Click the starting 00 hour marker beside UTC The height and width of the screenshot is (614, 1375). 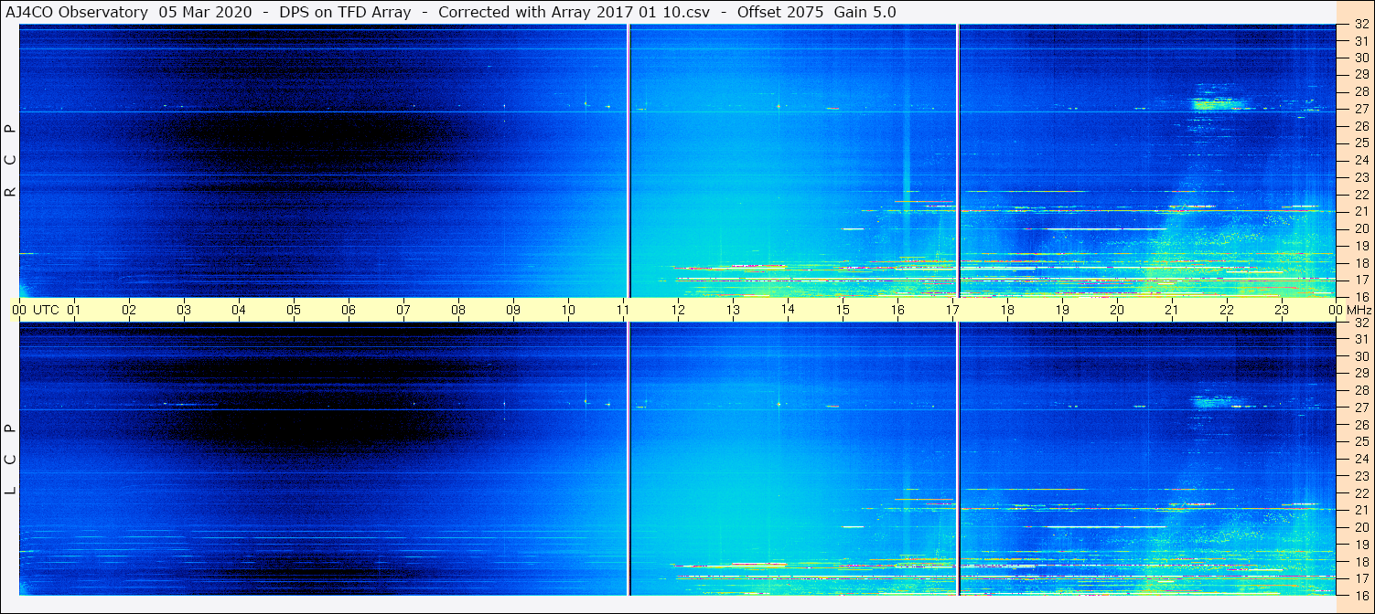pos(19,310)
